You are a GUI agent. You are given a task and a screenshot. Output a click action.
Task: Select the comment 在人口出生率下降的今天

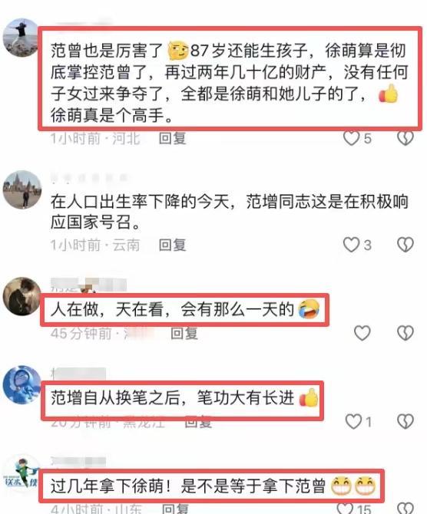[229, 212]
